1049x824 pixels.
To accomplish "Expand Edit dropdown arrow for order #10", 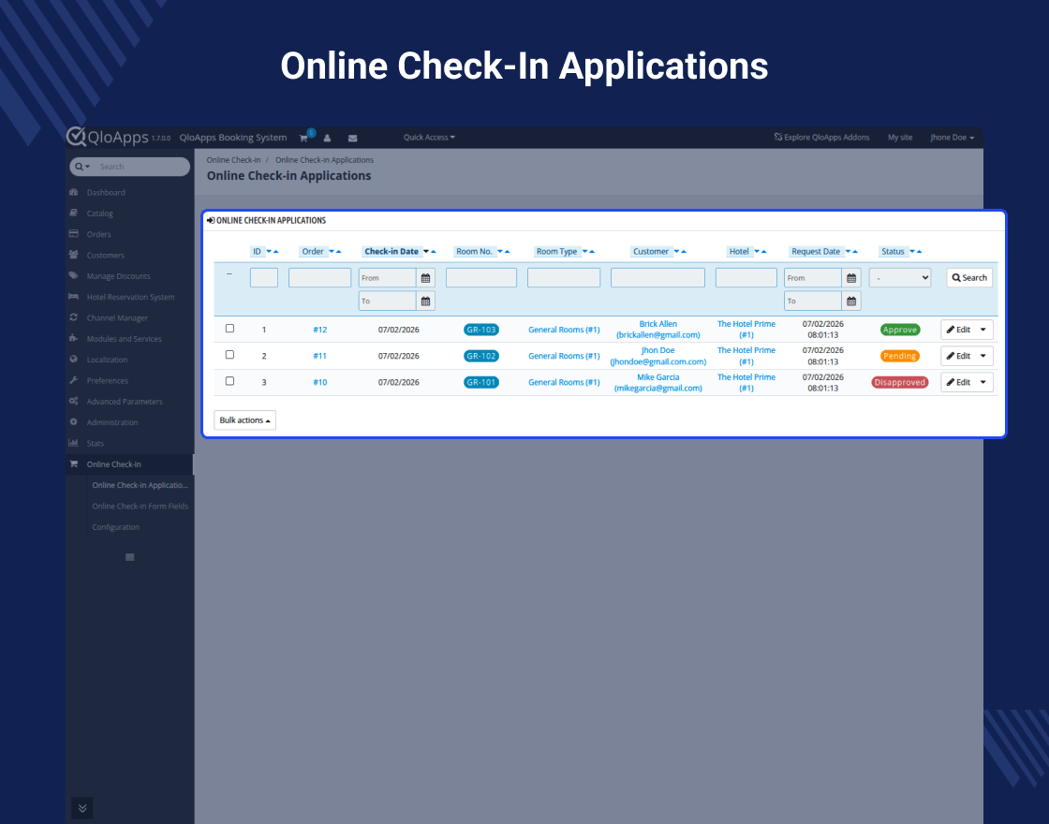I will (x=983, y=383).
